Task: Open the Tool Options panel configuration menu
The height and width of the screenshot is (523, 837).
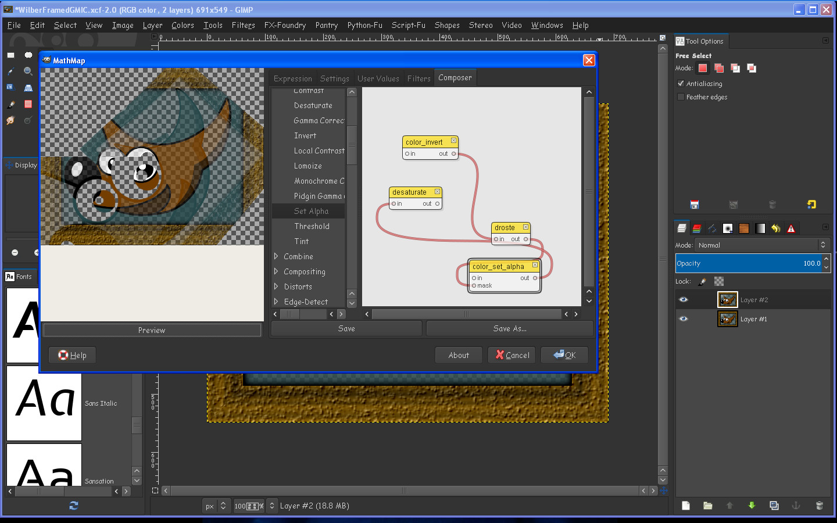Action: 825,41
